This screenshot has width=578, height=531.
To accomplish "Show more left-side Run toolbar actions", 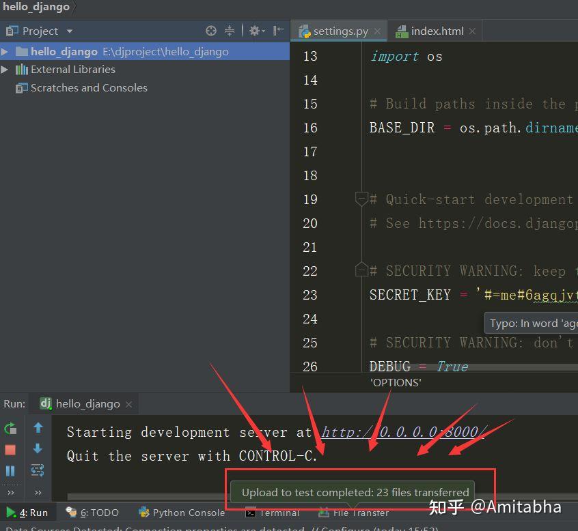I will 11,492.
